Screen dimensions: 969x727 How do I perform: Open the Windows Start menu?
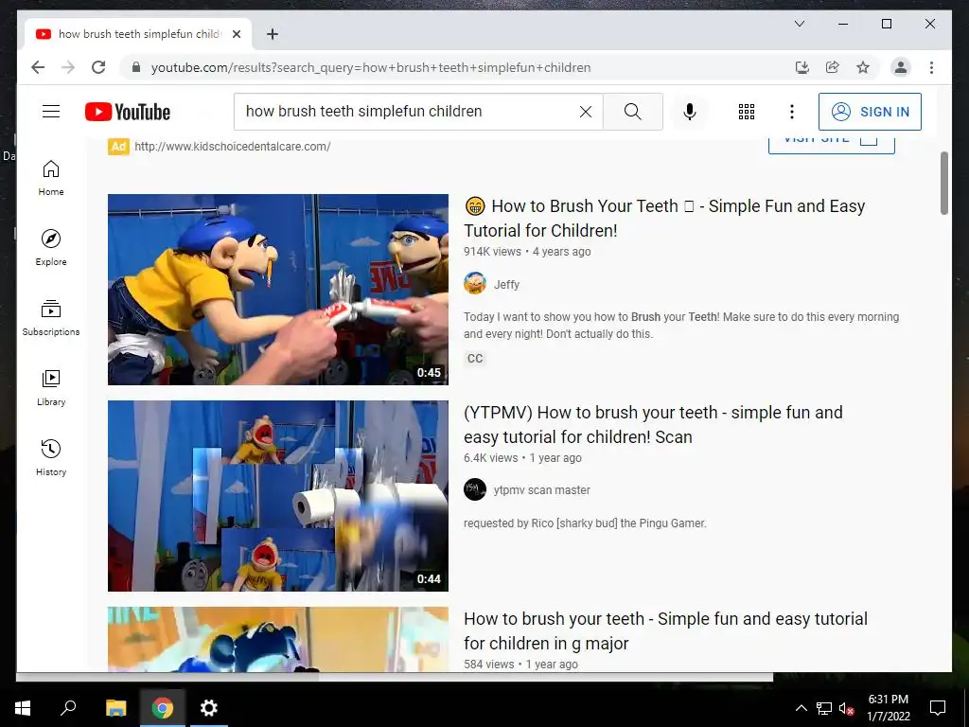click(x=23, y=708)
